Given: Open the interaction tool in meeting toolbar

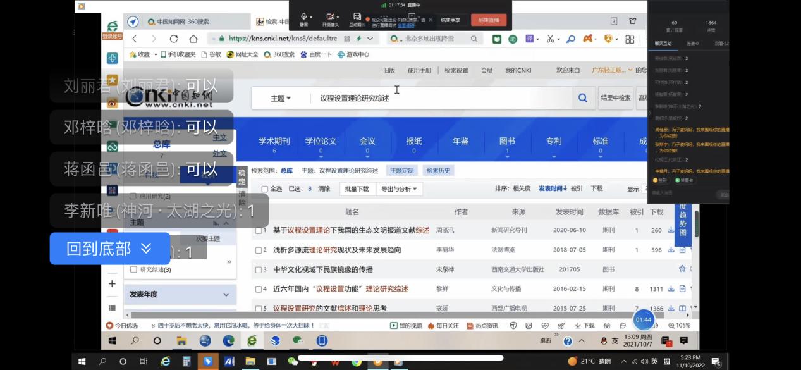Looking at the screenshot, I should click(356, 19).
